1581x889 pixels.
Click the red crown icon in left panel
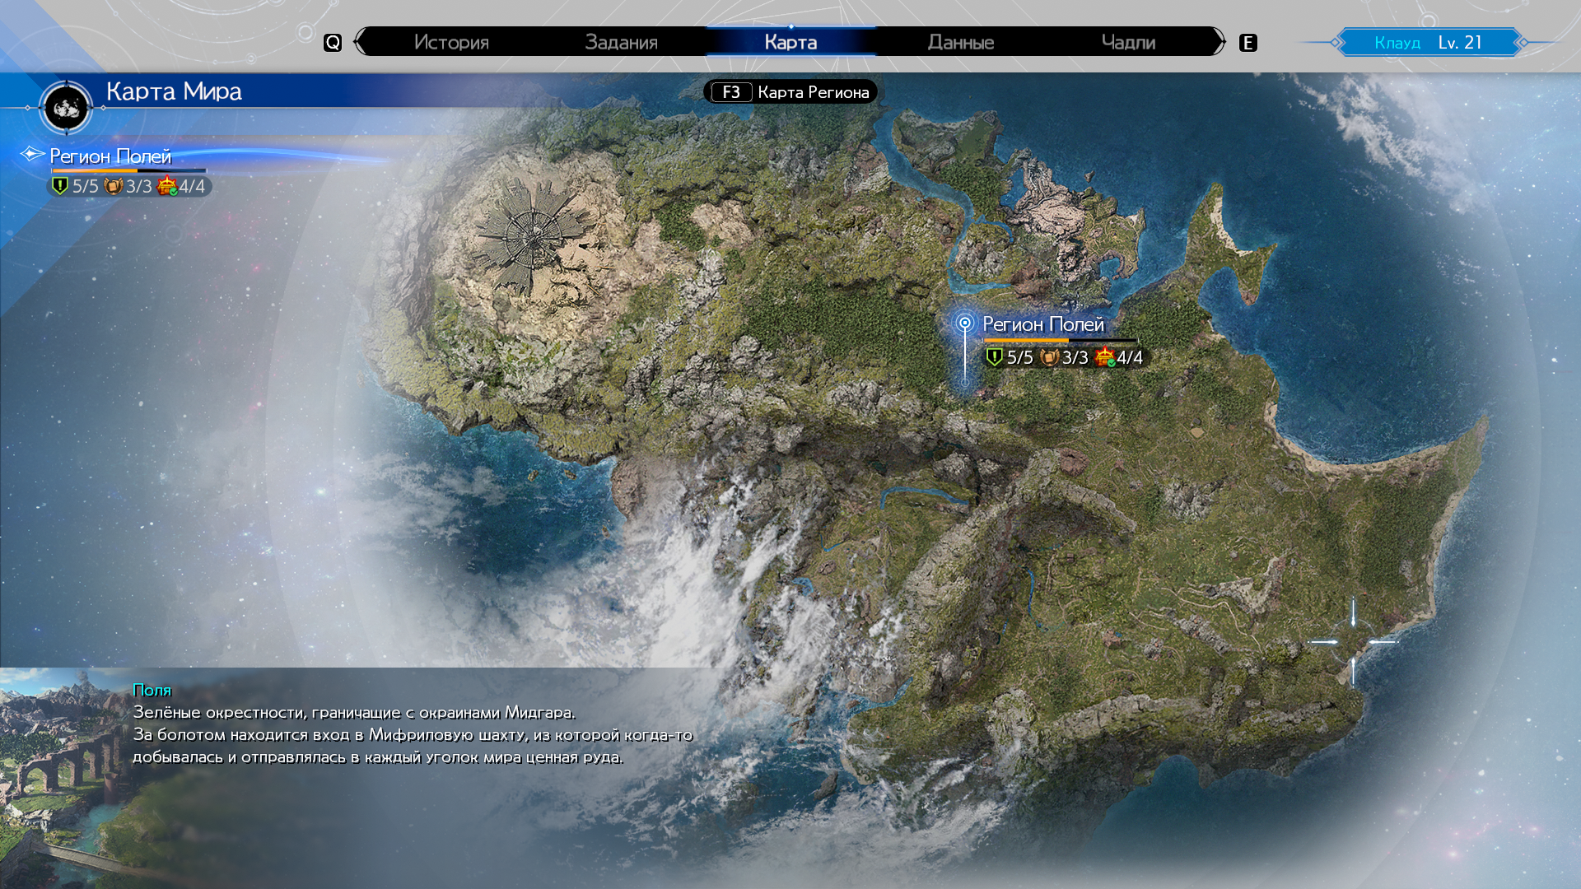(167, 186)
